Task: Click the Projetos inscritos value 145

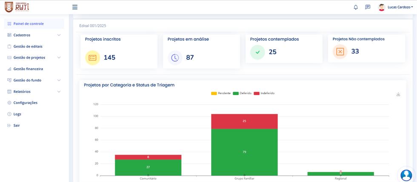Action: pos(110,58)
